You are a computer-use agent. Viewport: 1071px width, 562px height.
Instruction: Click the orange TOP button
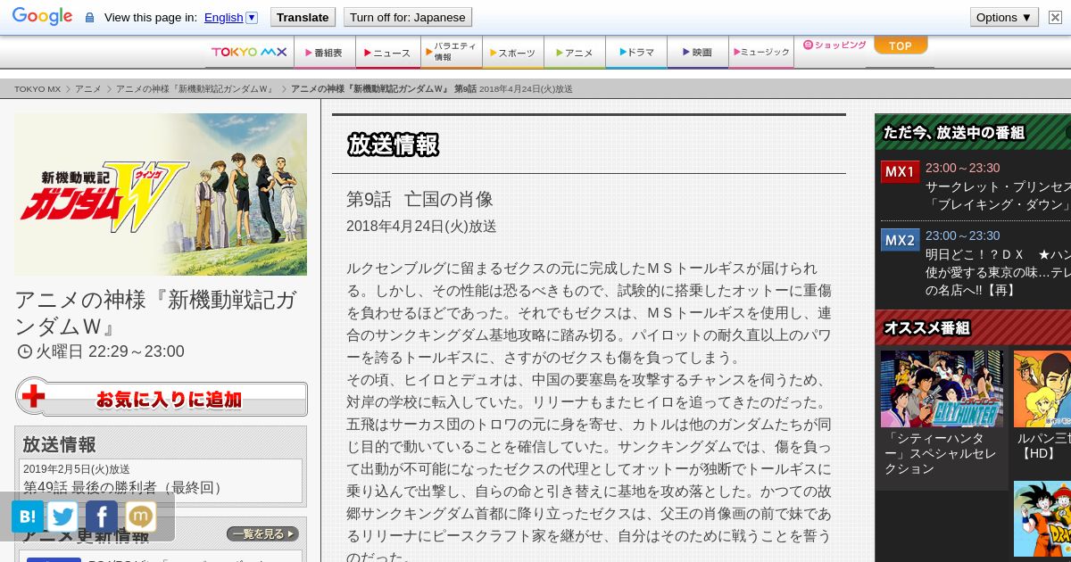(901, 45)
